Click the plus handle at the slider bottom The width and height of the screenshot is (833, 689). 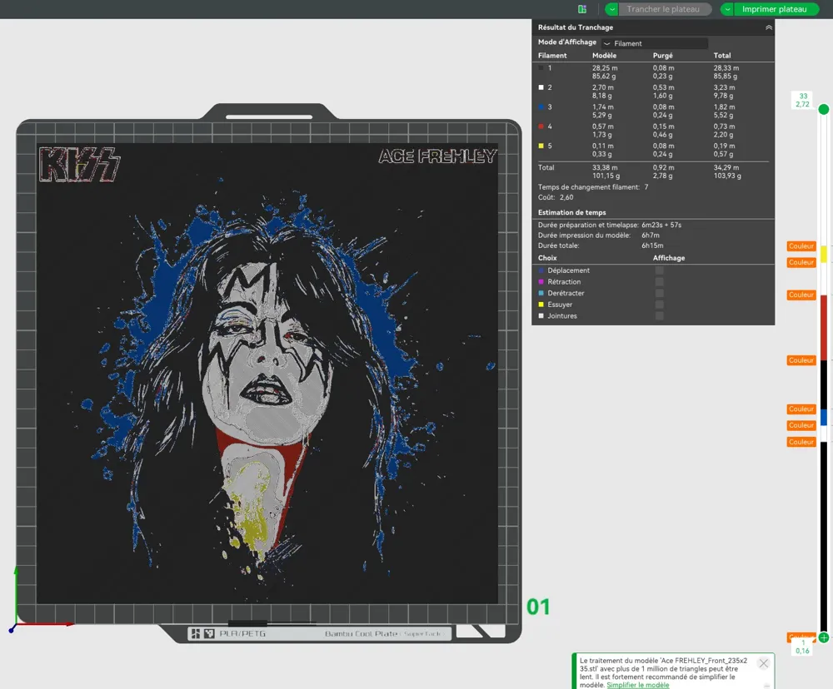point(824,637)
